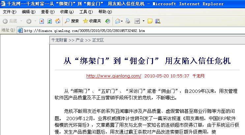Refresh the page with green arrows icon
245x135 pixels.
tap(49, 21)
